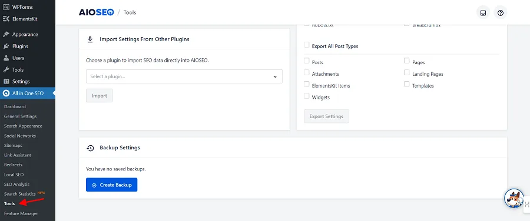Check the Breadcrumbs checkbox

pos(406,24)
